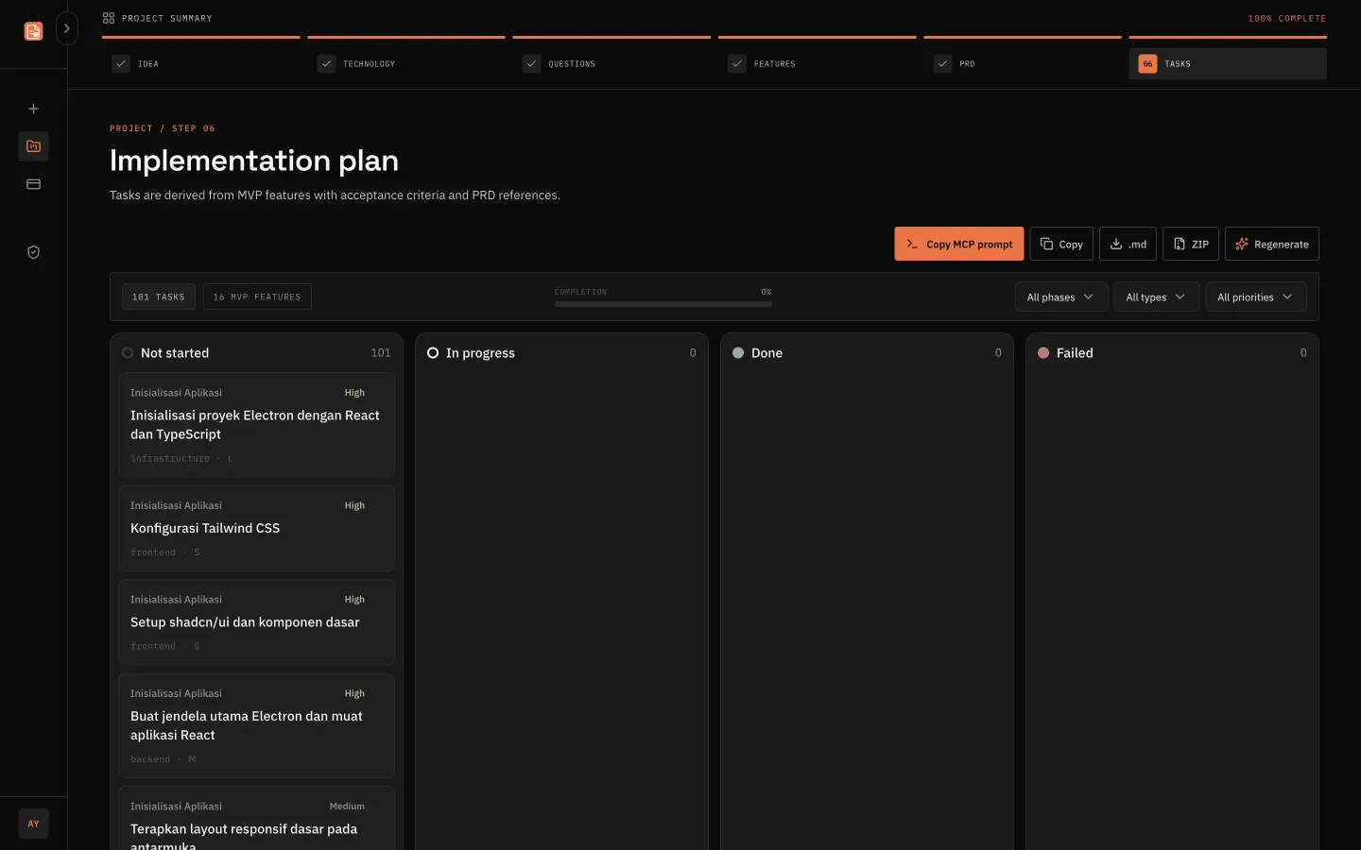Image resolution: width=1361 pixels, height=850 pixels.
Task: Click the Project Summary grid icon
Action: pos(109,18)
